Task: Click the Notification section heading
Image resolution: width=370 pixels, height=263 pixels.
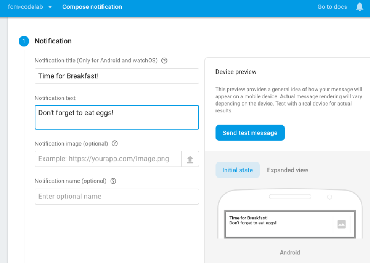Action: [53, 41]
